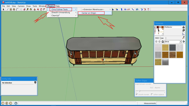Toggle the Smooth normals checkbox
The height and width of the screenshot is (106, 189).
click(x=137, y=94)
